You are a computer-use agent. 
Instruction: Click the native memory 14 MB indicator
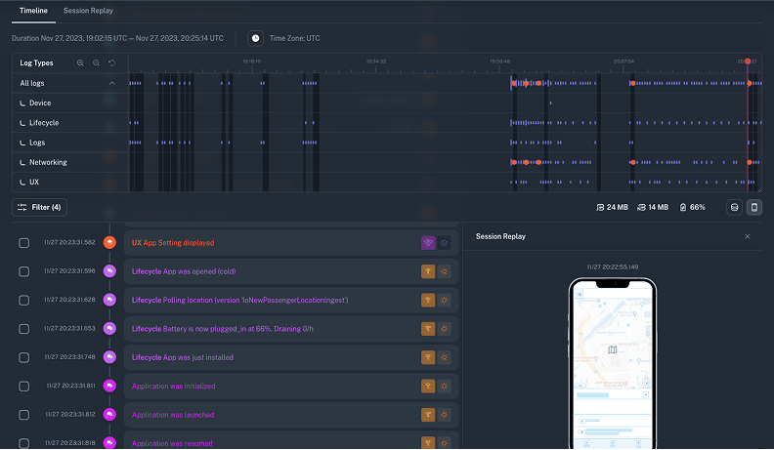(x=653, y=208)
